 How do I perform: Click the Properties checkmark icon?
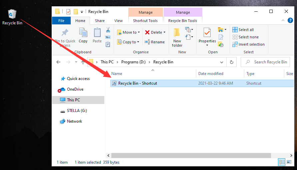point(207,33)
